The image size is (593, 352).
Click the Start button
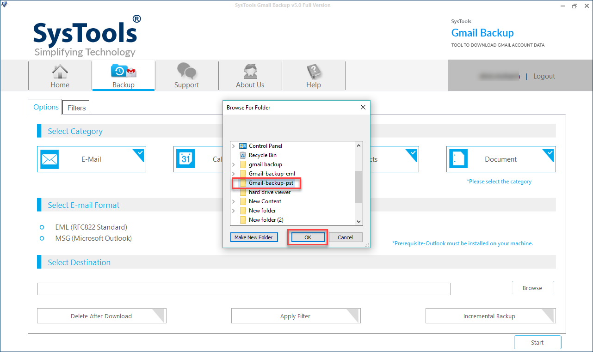pyautogui.click(x=537, y=342)
